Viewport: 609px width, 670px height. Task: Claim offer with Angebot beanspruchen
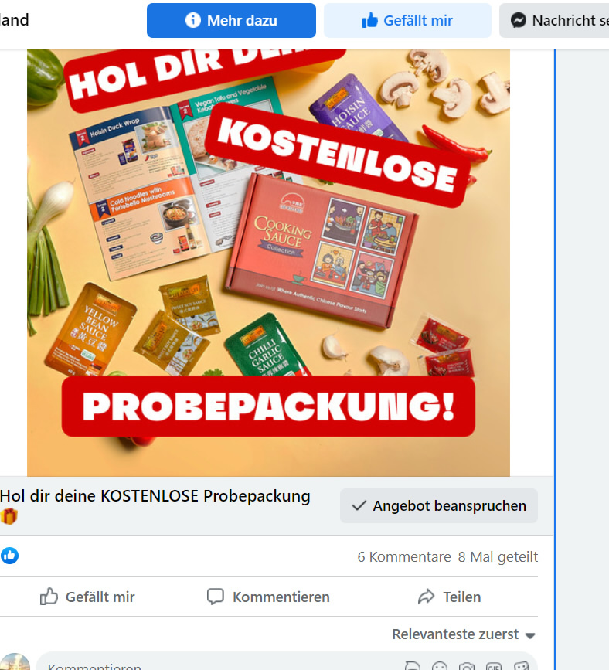(439, 505)
